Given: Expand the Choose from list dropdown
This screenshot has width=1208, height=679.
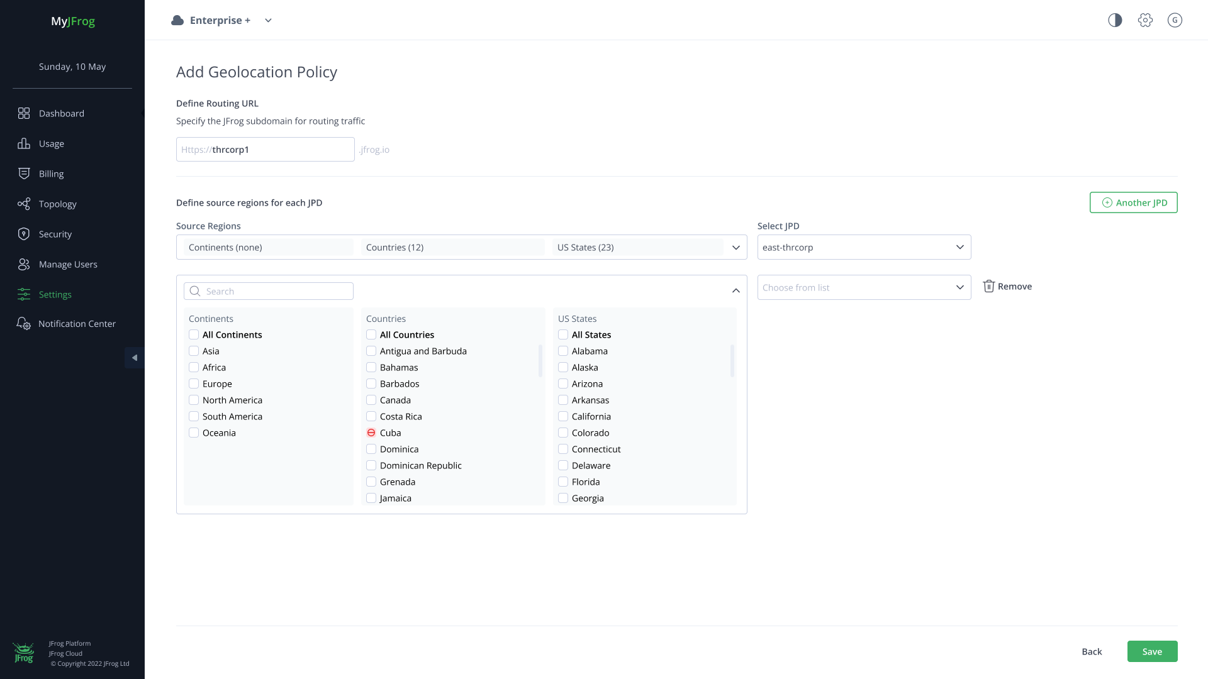Looking at the screenshot, I should tap(864, 287).
